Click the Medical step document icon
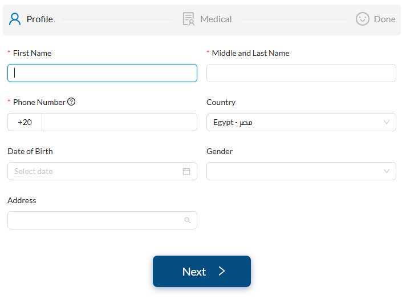This screenshot has width=402, height=299. (x=188, y=19)
